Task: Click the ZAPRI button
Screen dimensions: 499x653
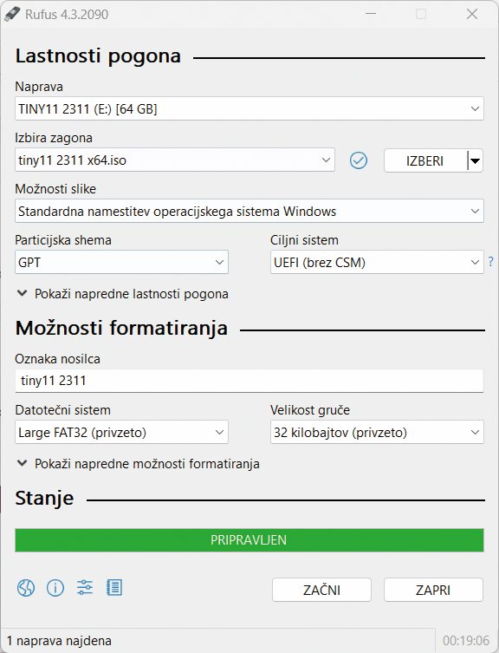Action: 433,590
